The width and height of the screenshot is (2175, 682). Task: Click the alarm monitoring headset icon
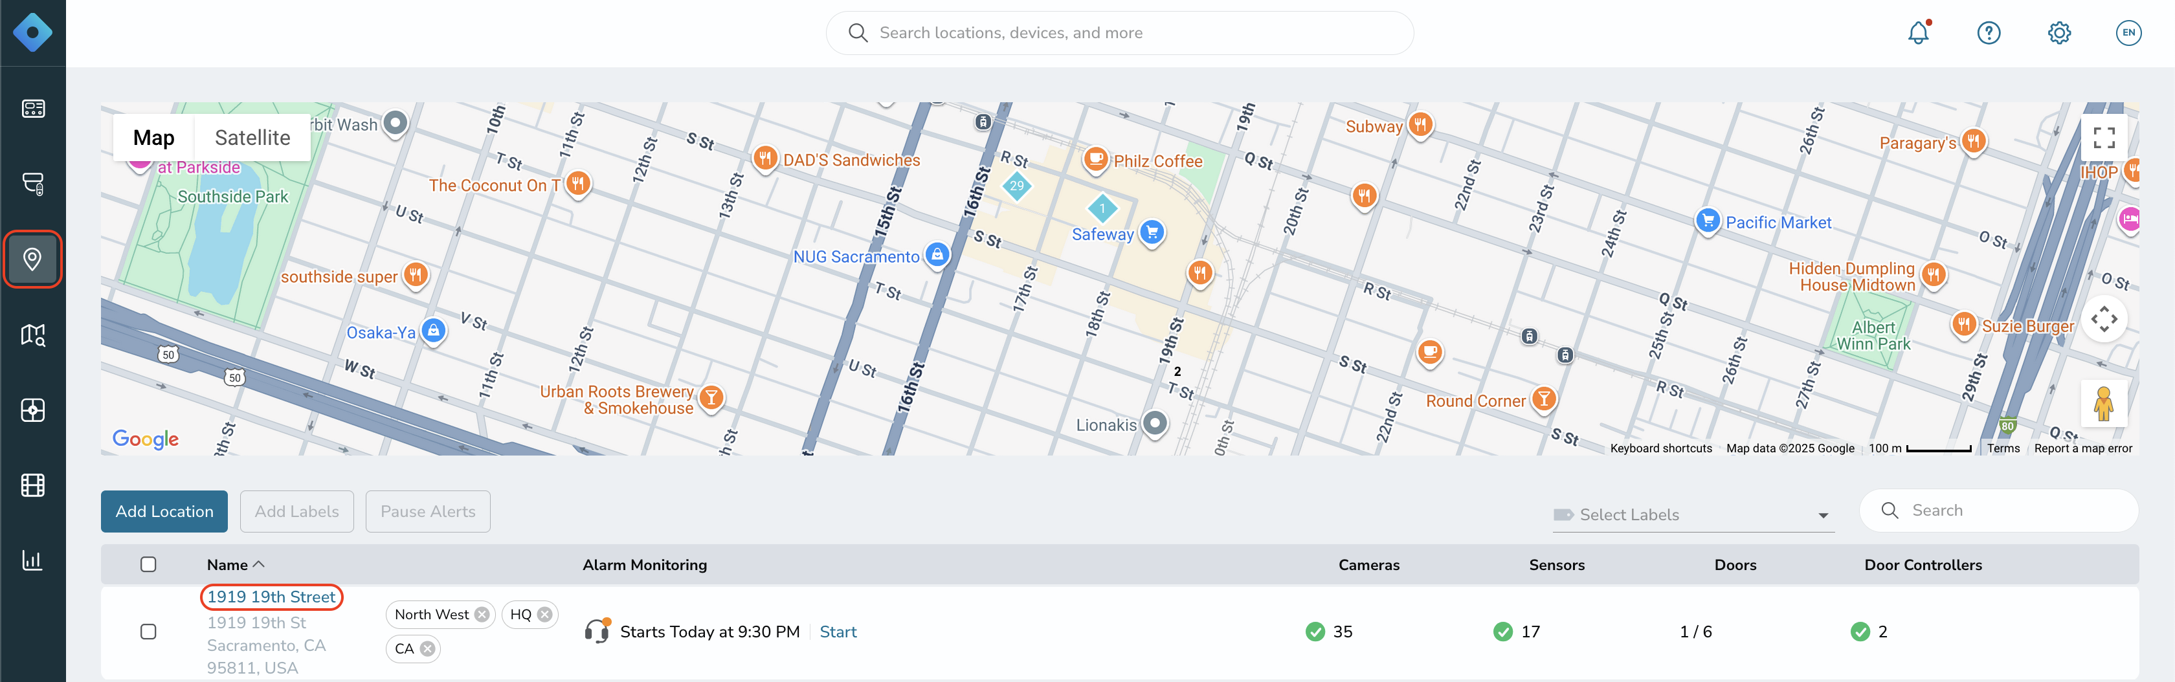coord(597,630)
